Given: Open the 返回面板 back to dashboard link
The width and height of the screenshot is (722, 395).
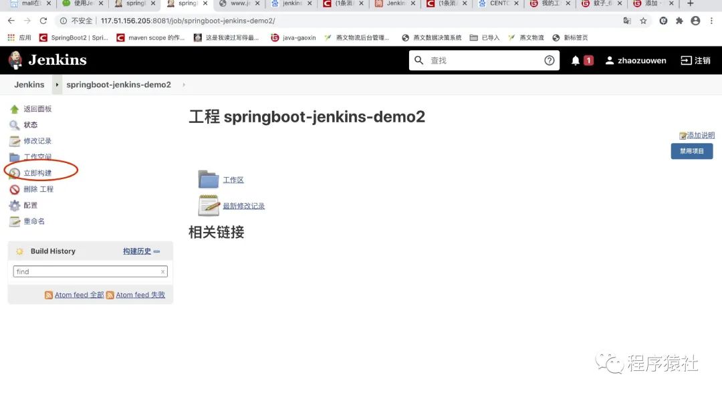Looking at the screenshot, I should 37,109.
